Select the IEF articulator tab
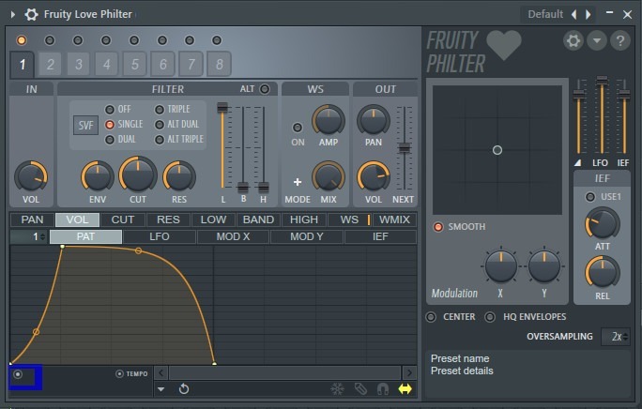Image resolution: width=642 pixels, height=409 pixels. [x=380, y=236]
